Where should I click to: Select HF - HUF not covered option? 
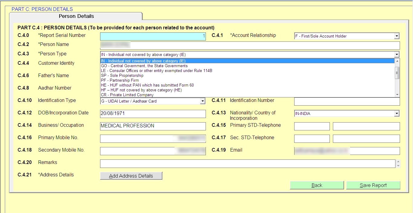click(141, 90)
